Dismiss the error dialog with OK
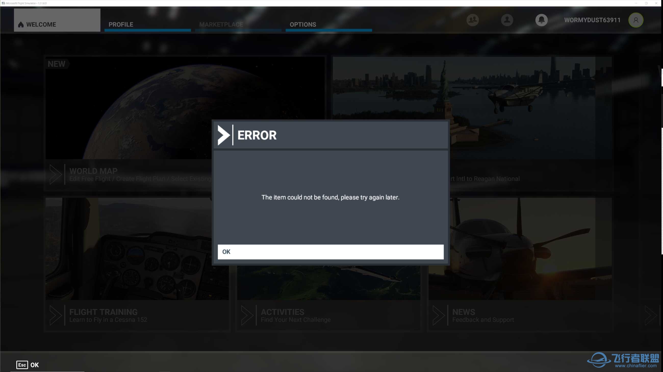This screenshot has height=372, width=663. 330,252
